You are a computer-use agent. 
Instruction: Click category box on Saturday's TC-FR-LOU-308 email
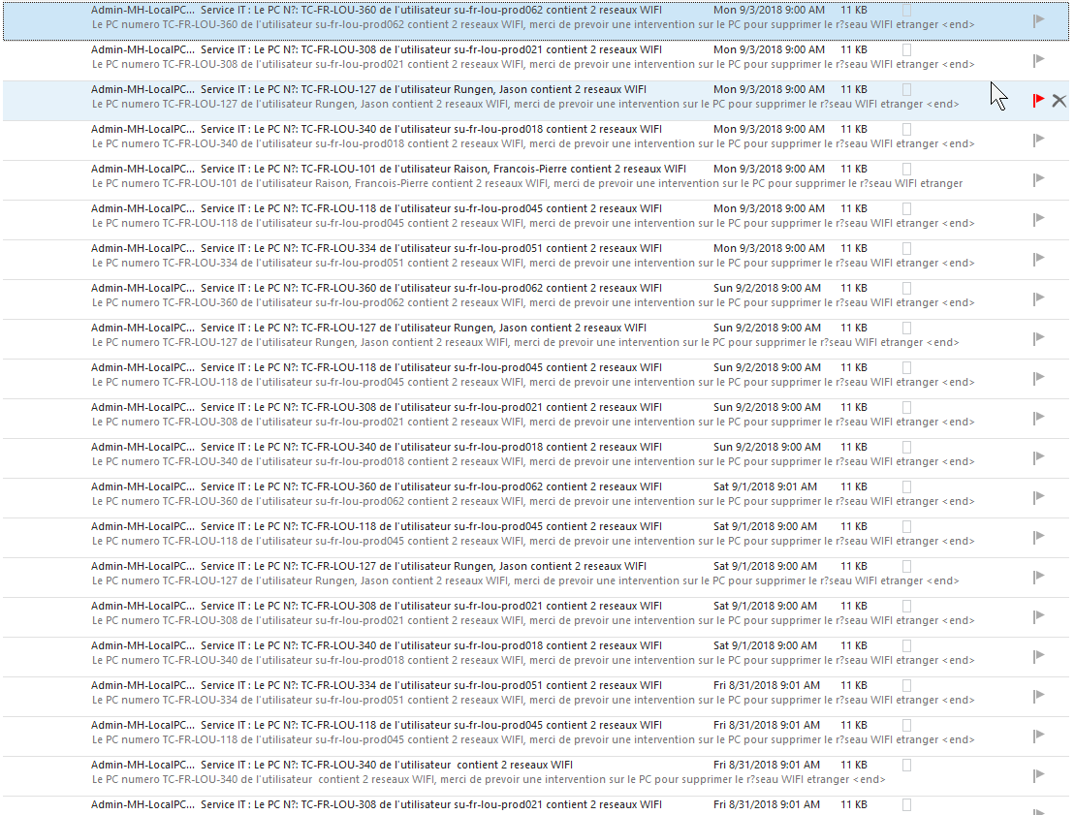click(x=907, y=606)
